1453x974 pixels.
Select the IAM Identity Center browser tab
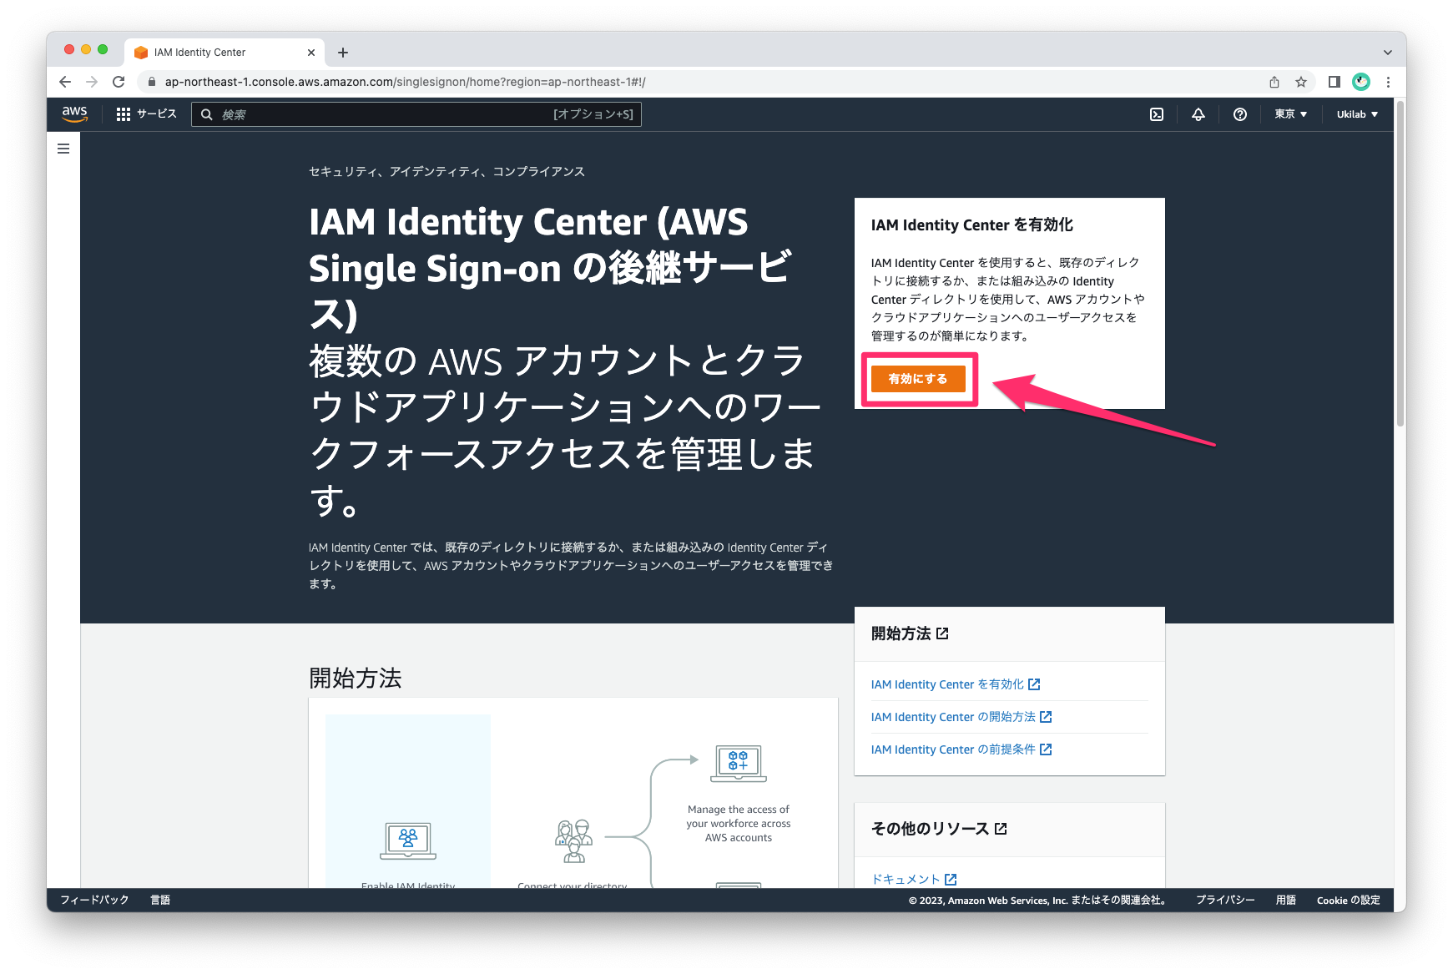[x=225, y=53]
